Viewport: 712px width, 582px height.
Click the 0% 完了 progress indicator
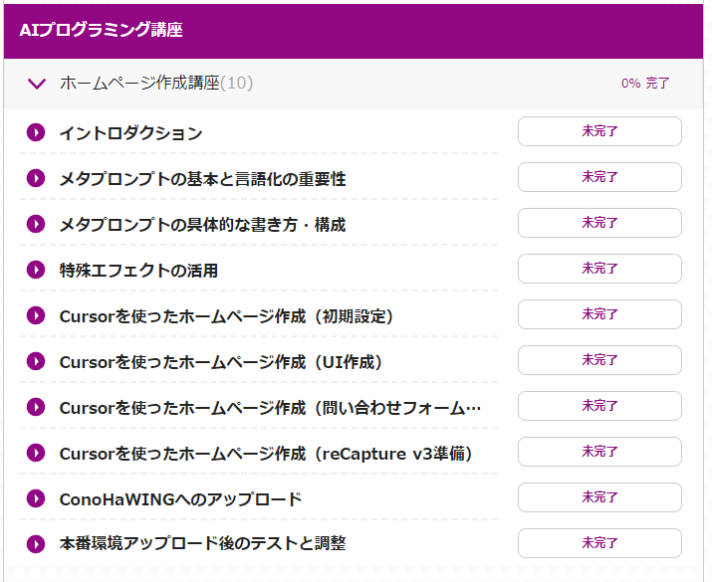(645, 84)
